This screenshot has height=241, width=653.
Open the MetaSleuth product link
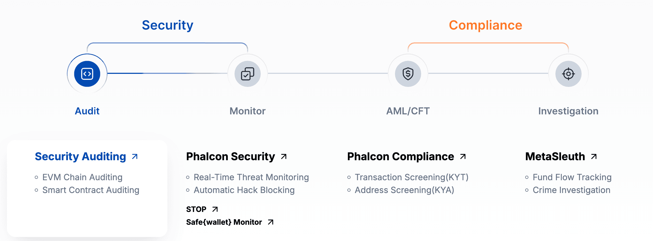555,156
